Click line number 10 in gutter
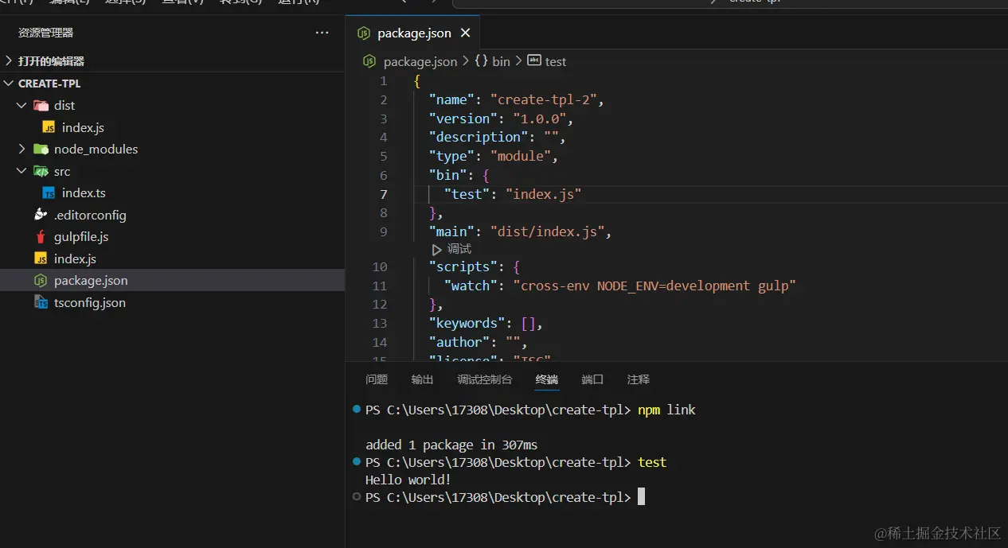 (x=380, y=266)
